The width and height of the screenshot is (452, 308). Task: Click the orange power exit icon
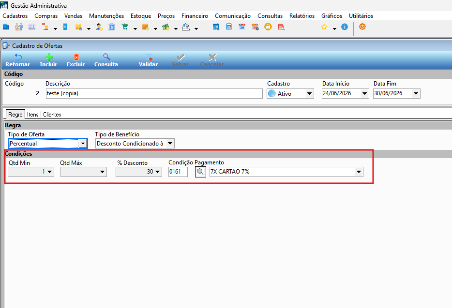click(x=362, y=27)
